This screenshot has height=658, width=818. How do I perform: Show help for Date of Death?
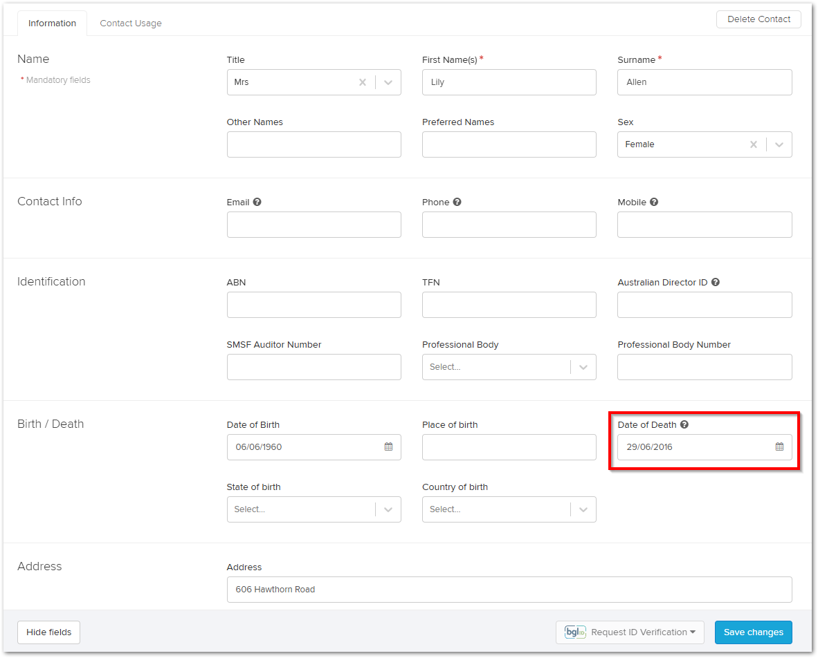point(684,424)
